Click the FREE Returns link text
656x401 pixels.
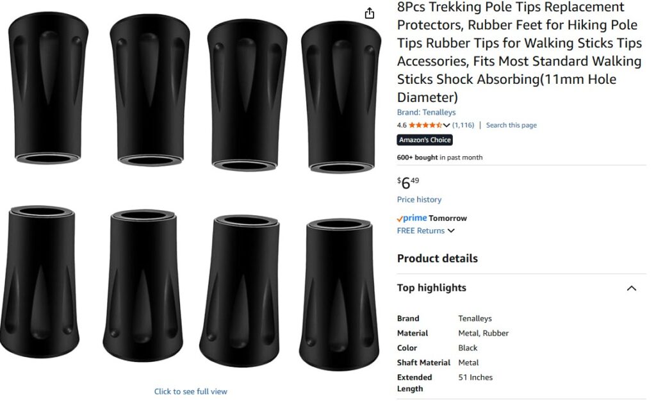(x=420, y=231)
